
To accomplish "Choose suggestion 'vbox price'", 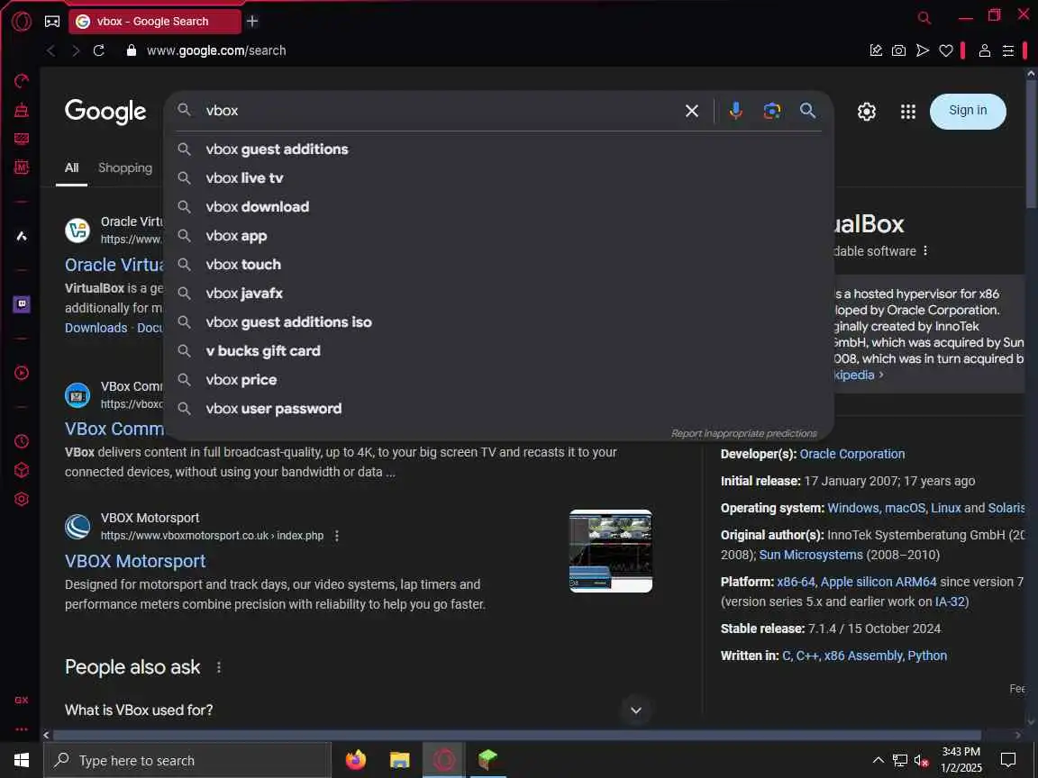I will tap(497, 380).
